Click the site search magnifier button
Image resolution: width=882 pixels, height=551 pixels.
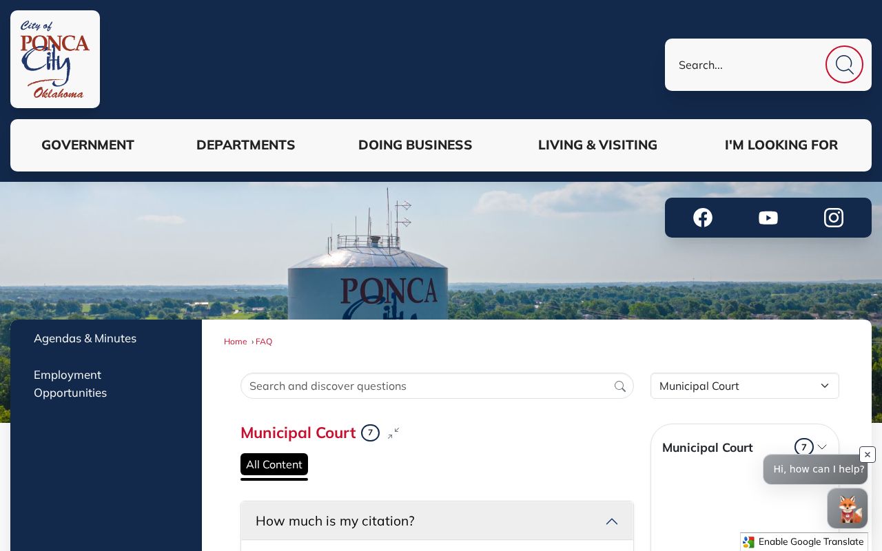point(844,65)
